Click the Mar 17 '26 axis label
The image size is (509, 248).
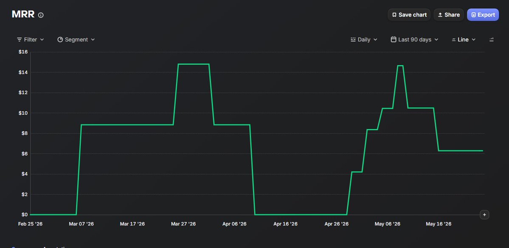(x=132, y=224)
